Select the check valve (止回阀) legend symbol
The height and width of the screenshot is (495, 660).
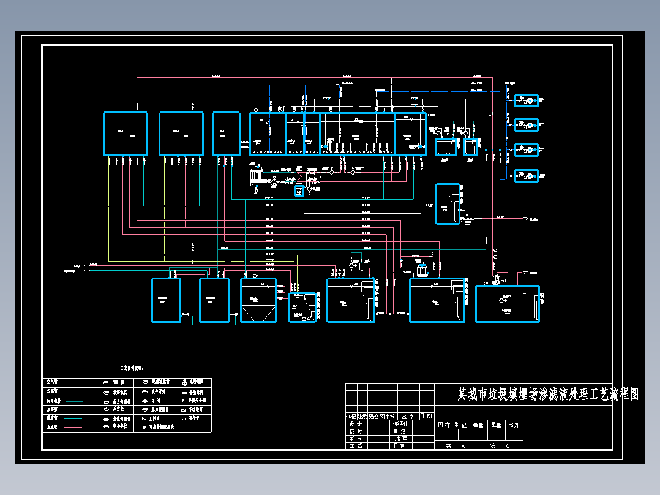coord(144,419)
